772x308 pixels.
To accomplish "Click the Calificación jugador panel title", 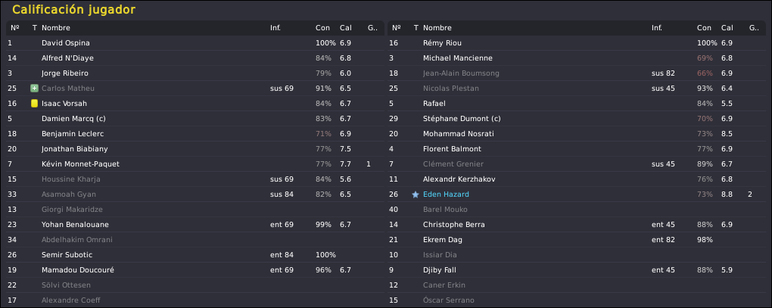I will tap(74, 10).
